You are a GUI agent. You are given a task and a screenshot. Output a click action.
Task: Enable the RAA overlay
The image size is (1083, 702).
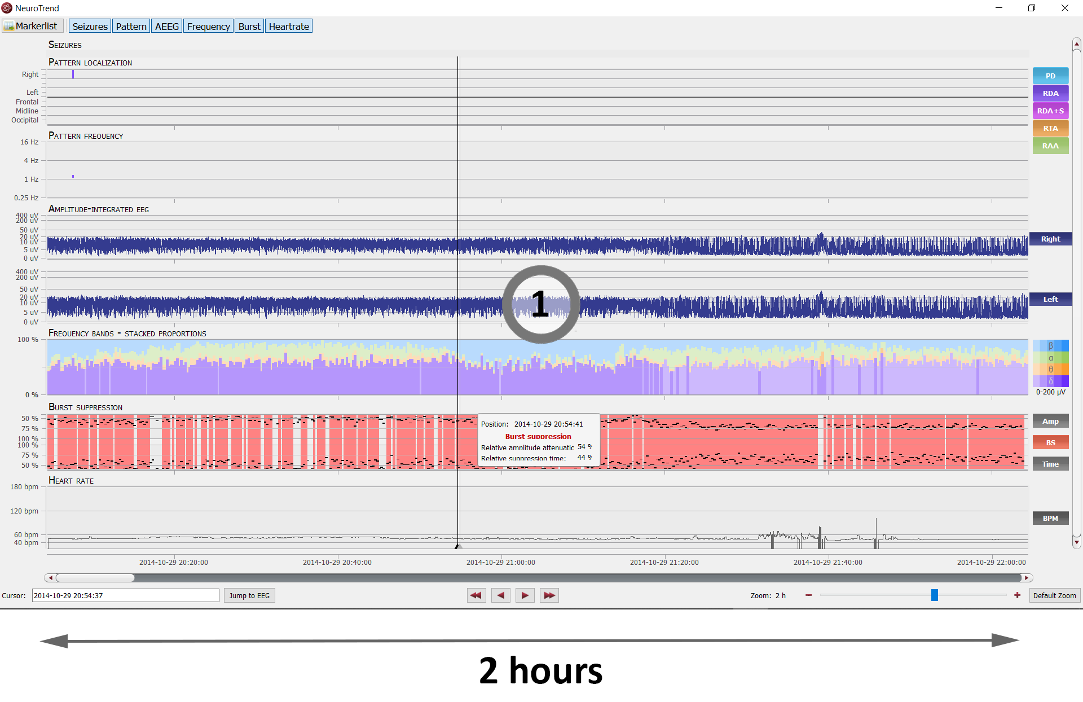[1050, 145]
